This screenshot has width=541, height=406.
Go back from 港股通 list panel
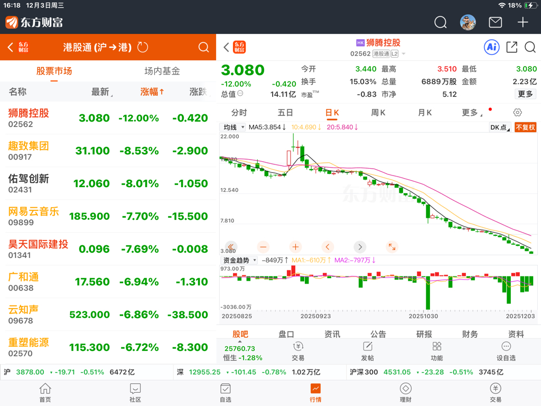[x=11, y=47]
